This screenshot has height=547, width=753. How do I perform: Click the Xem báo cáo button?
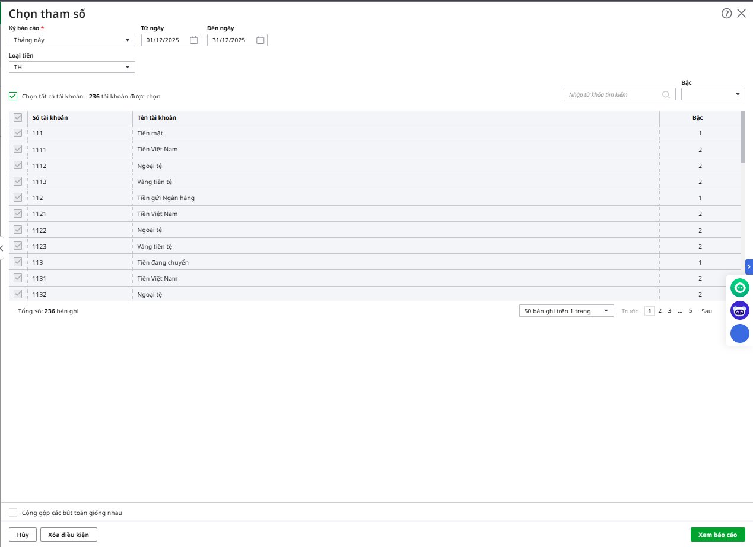(x=717, y=535)
